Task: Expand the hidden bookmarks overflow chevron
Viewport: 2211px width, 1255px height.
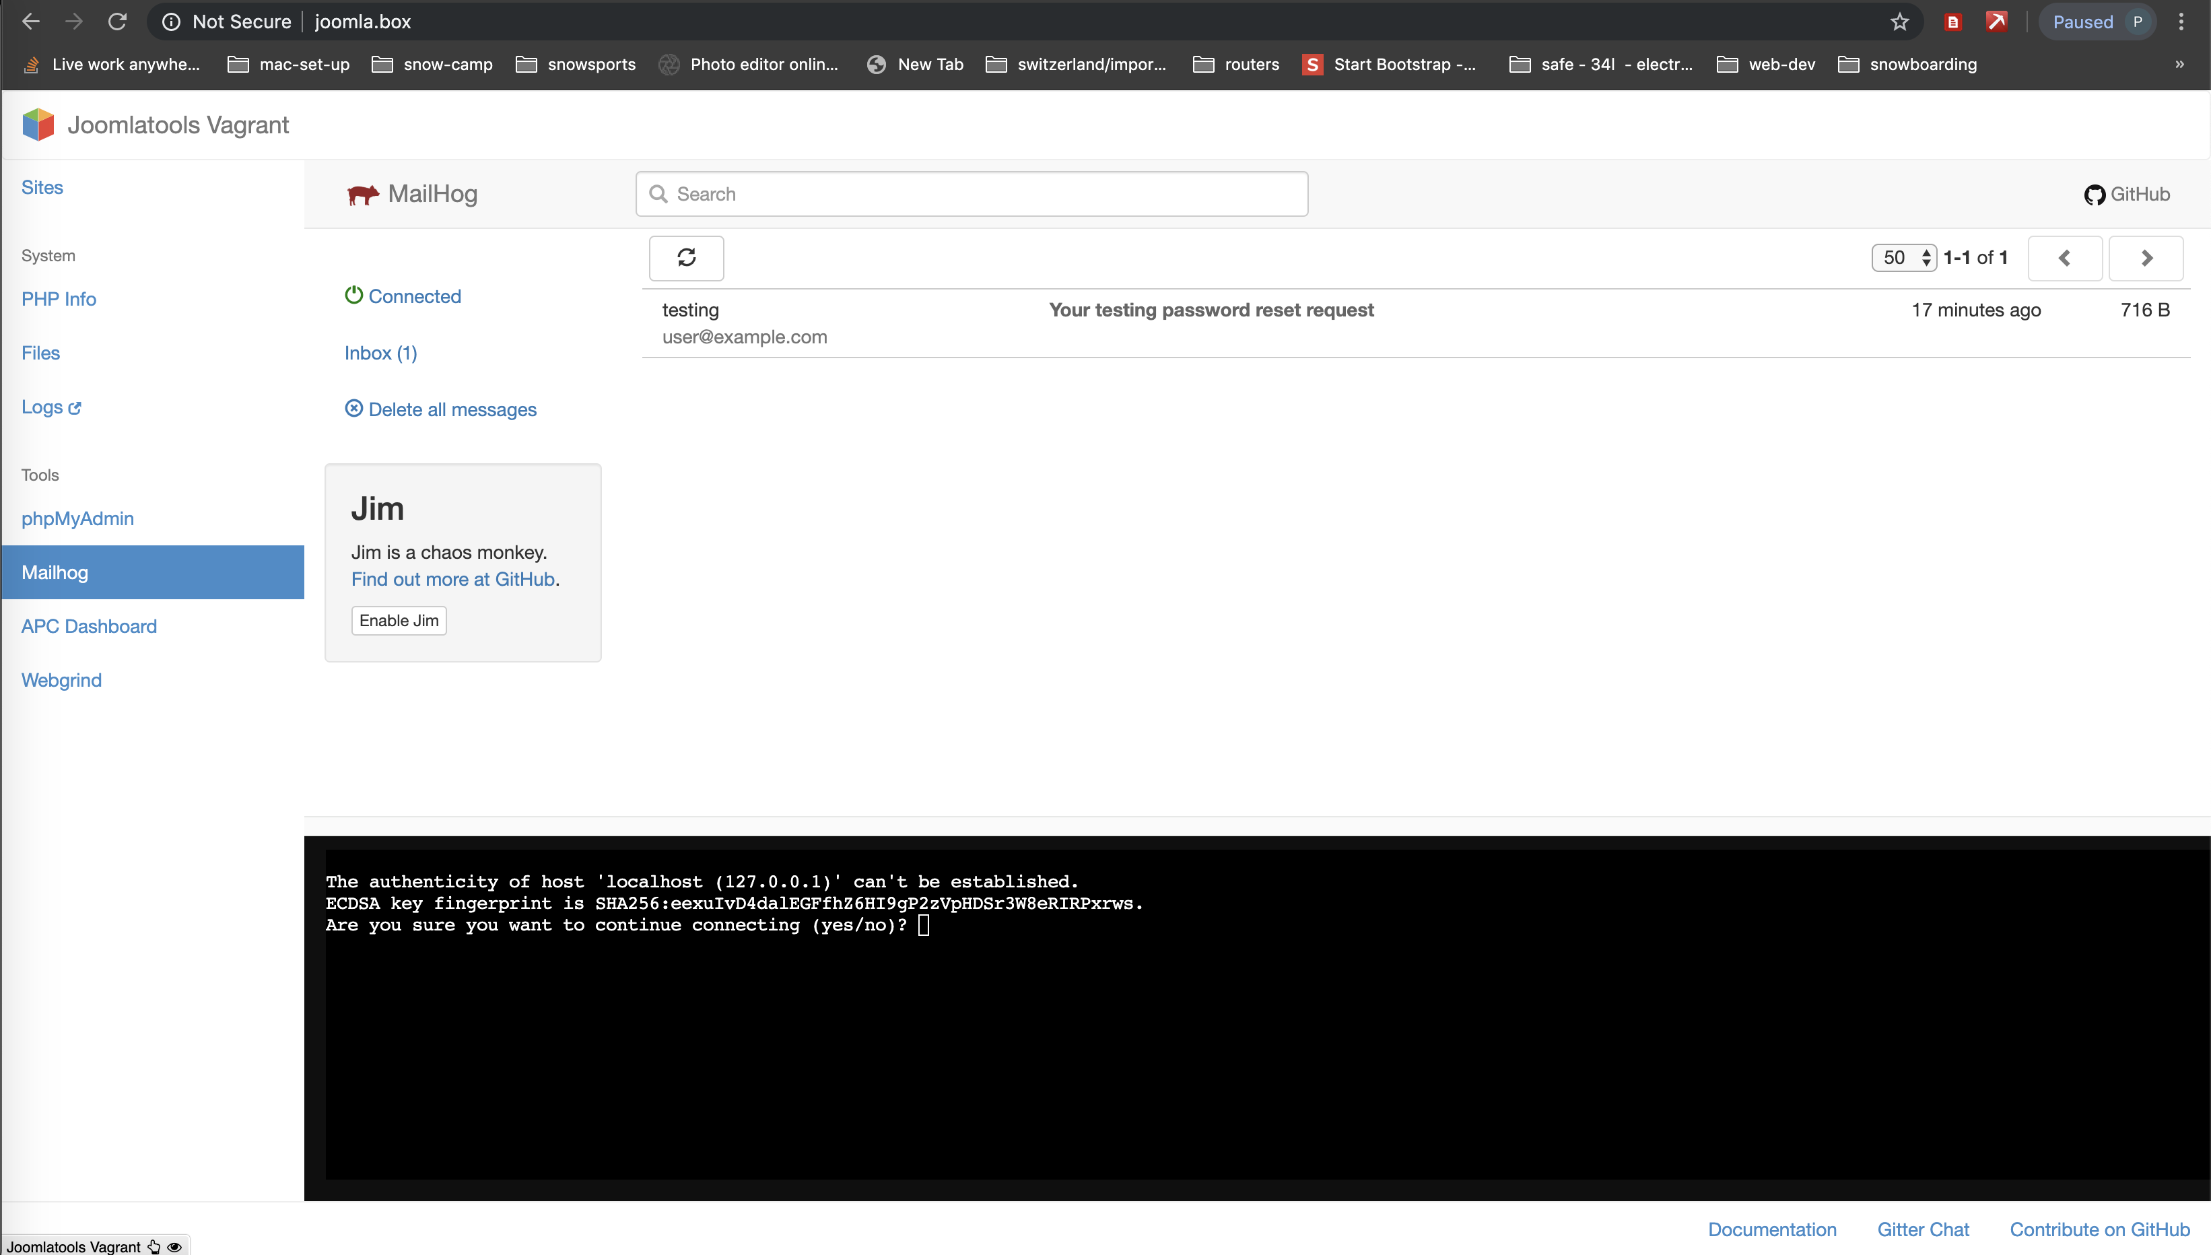Action: 2179,65
